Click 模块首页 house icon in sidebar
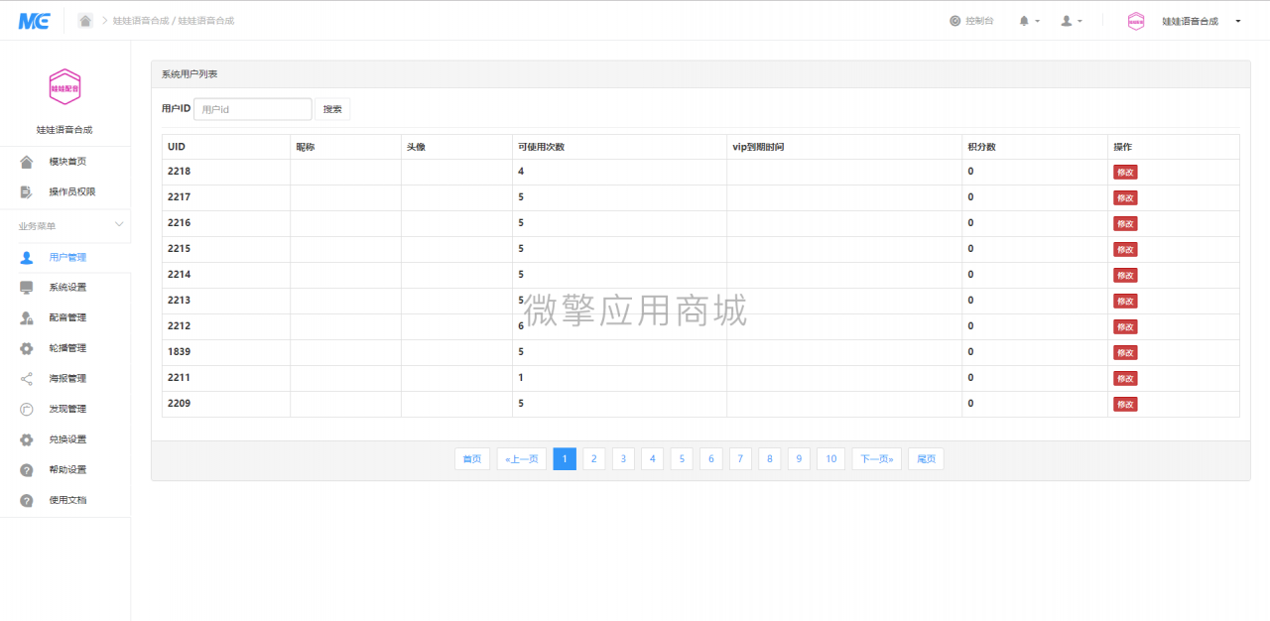Screen dimensions: 1270x621 point(27,162)
